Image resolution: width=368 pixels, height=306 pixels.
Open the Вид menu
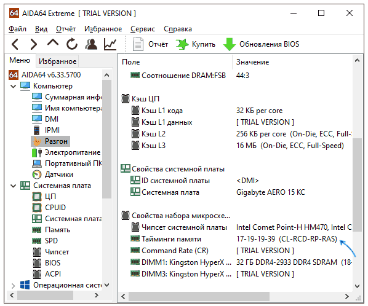coord(41,29)
